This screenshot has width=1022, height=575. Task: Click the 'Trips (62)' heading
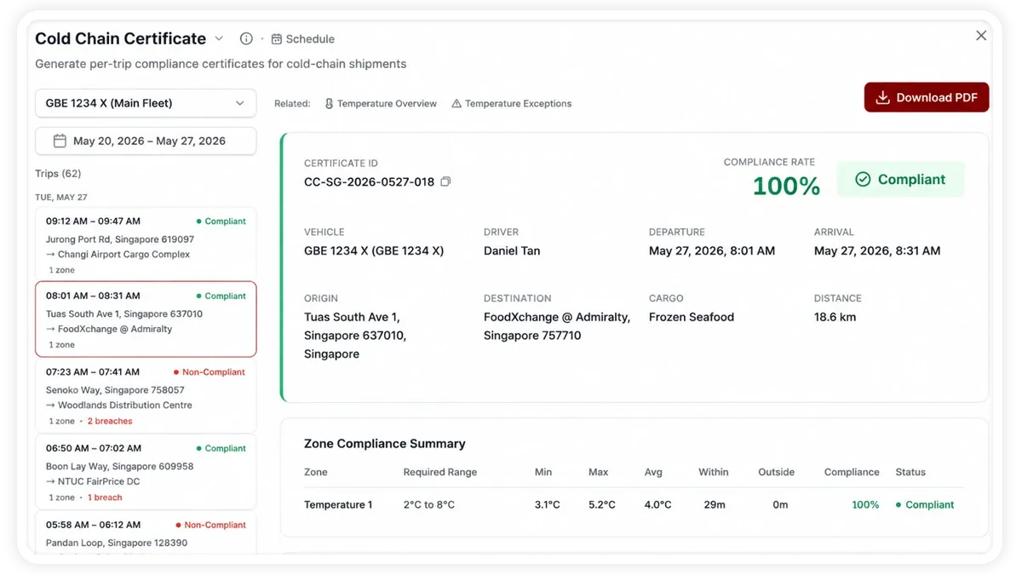[x=58, y=173]
